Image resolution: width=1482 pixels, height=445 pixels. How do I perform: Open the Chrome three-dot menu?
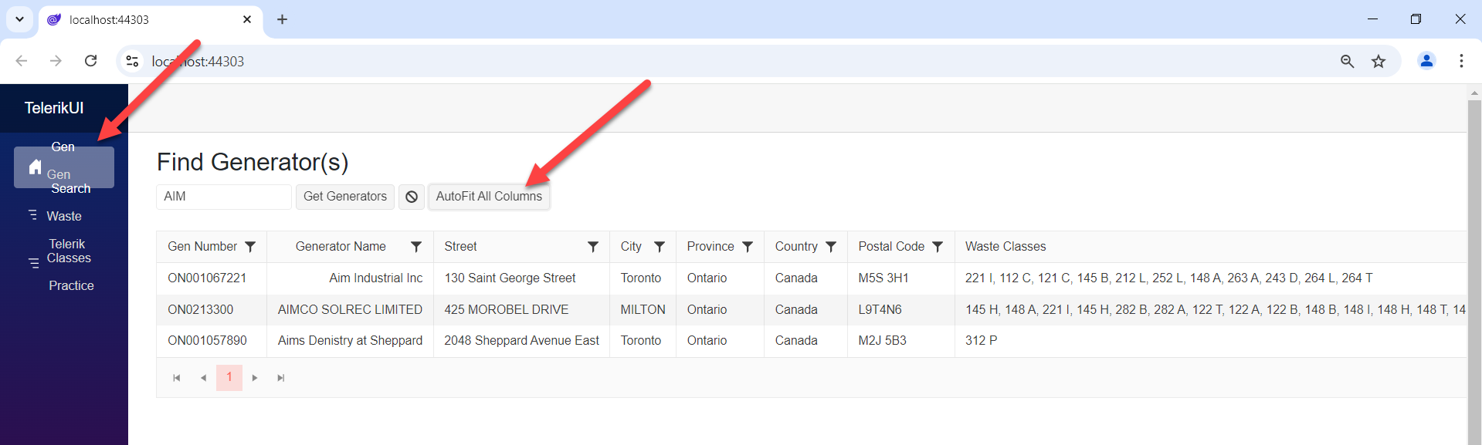[x=1461, y=61]
